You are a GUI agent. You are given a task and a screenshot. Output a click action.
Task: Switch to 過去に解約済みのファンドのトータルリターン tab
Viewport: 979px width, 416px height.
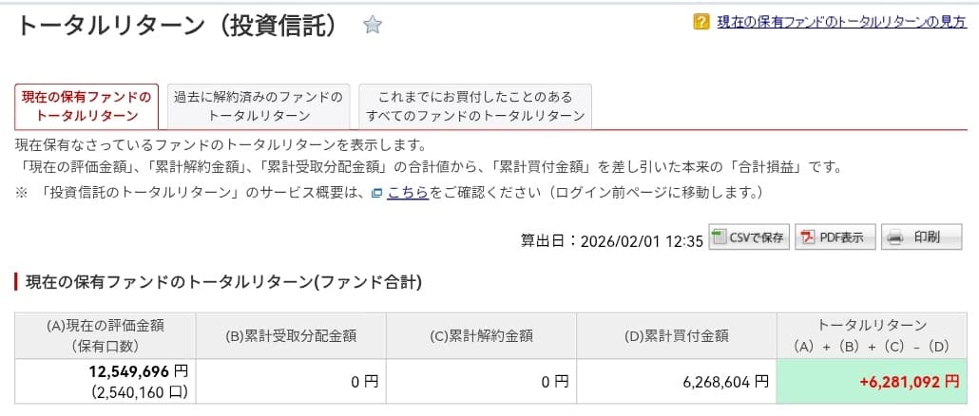[259, 106]
